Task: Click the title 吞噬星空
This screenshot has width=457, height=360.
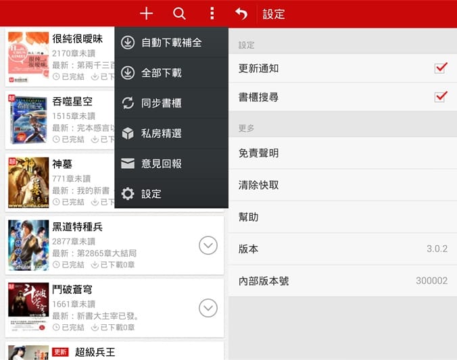Action: point(72,101)
